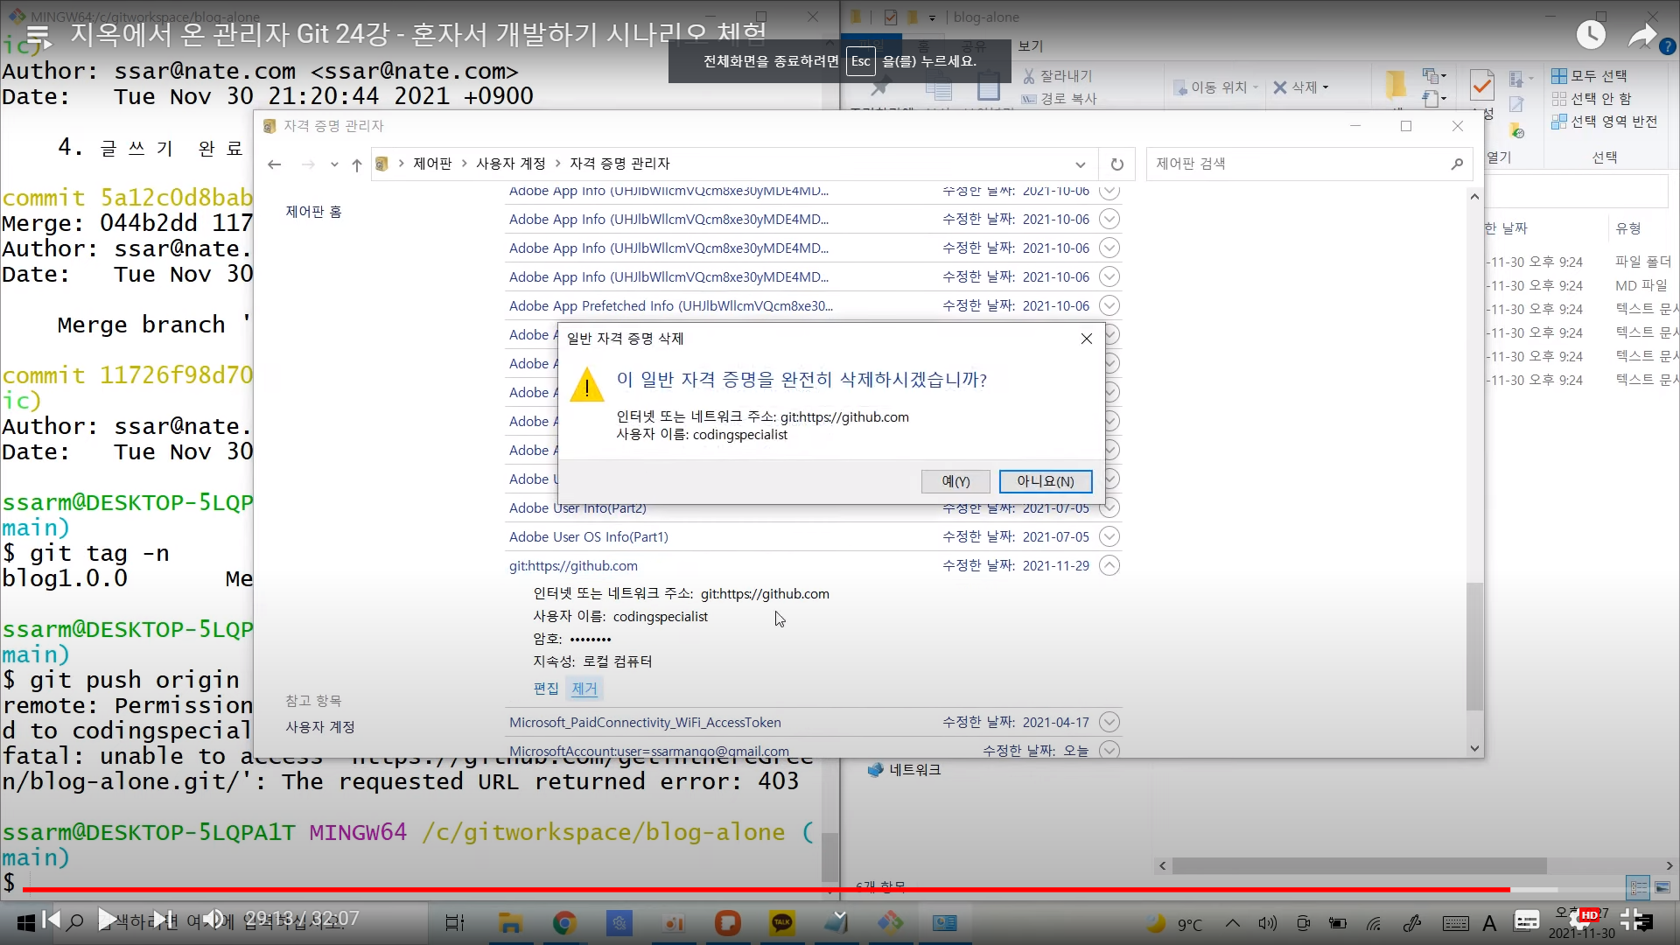The image size is (1680, 945).
Task: Open the 보기 tab in the Explorer ribbon
Action: coord(1030,46)
